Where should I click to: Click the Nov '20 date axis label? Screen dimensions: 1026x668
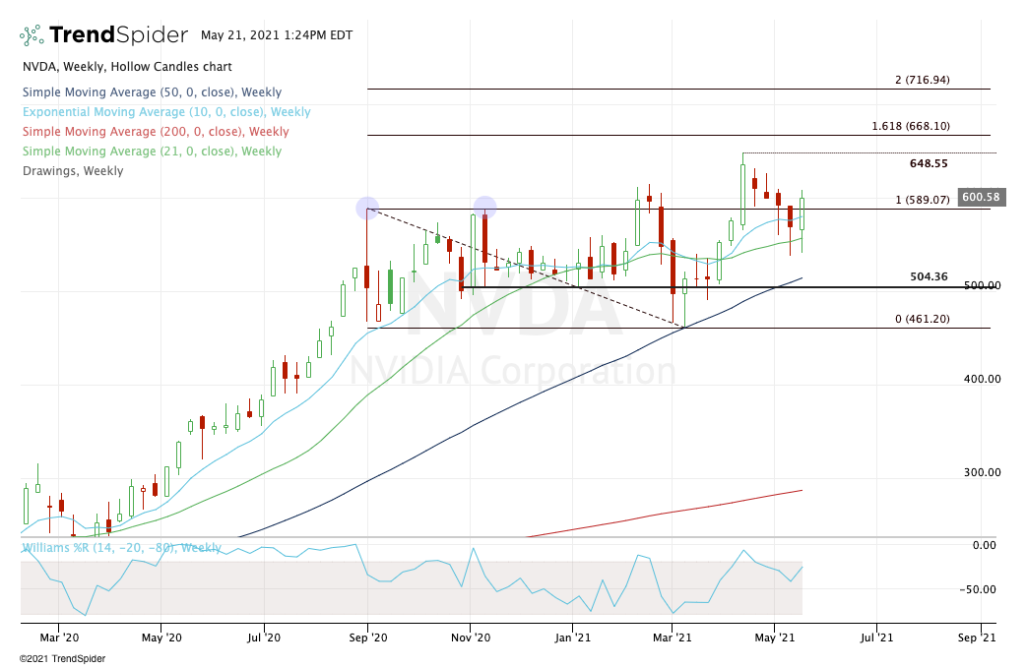(471, 638)
